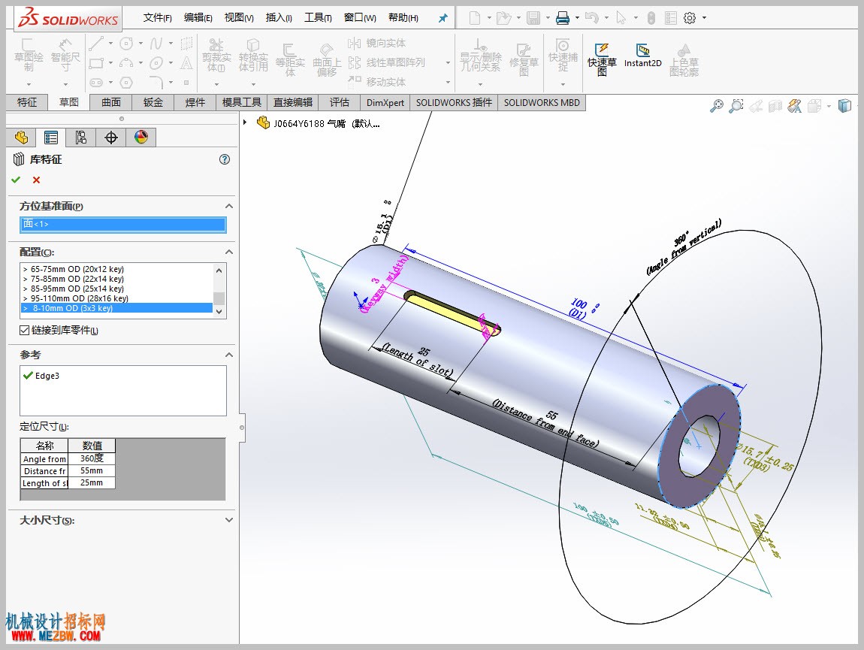Switch to the ConfigurationManager tab
Screen dimensions: 864x650
81,138
